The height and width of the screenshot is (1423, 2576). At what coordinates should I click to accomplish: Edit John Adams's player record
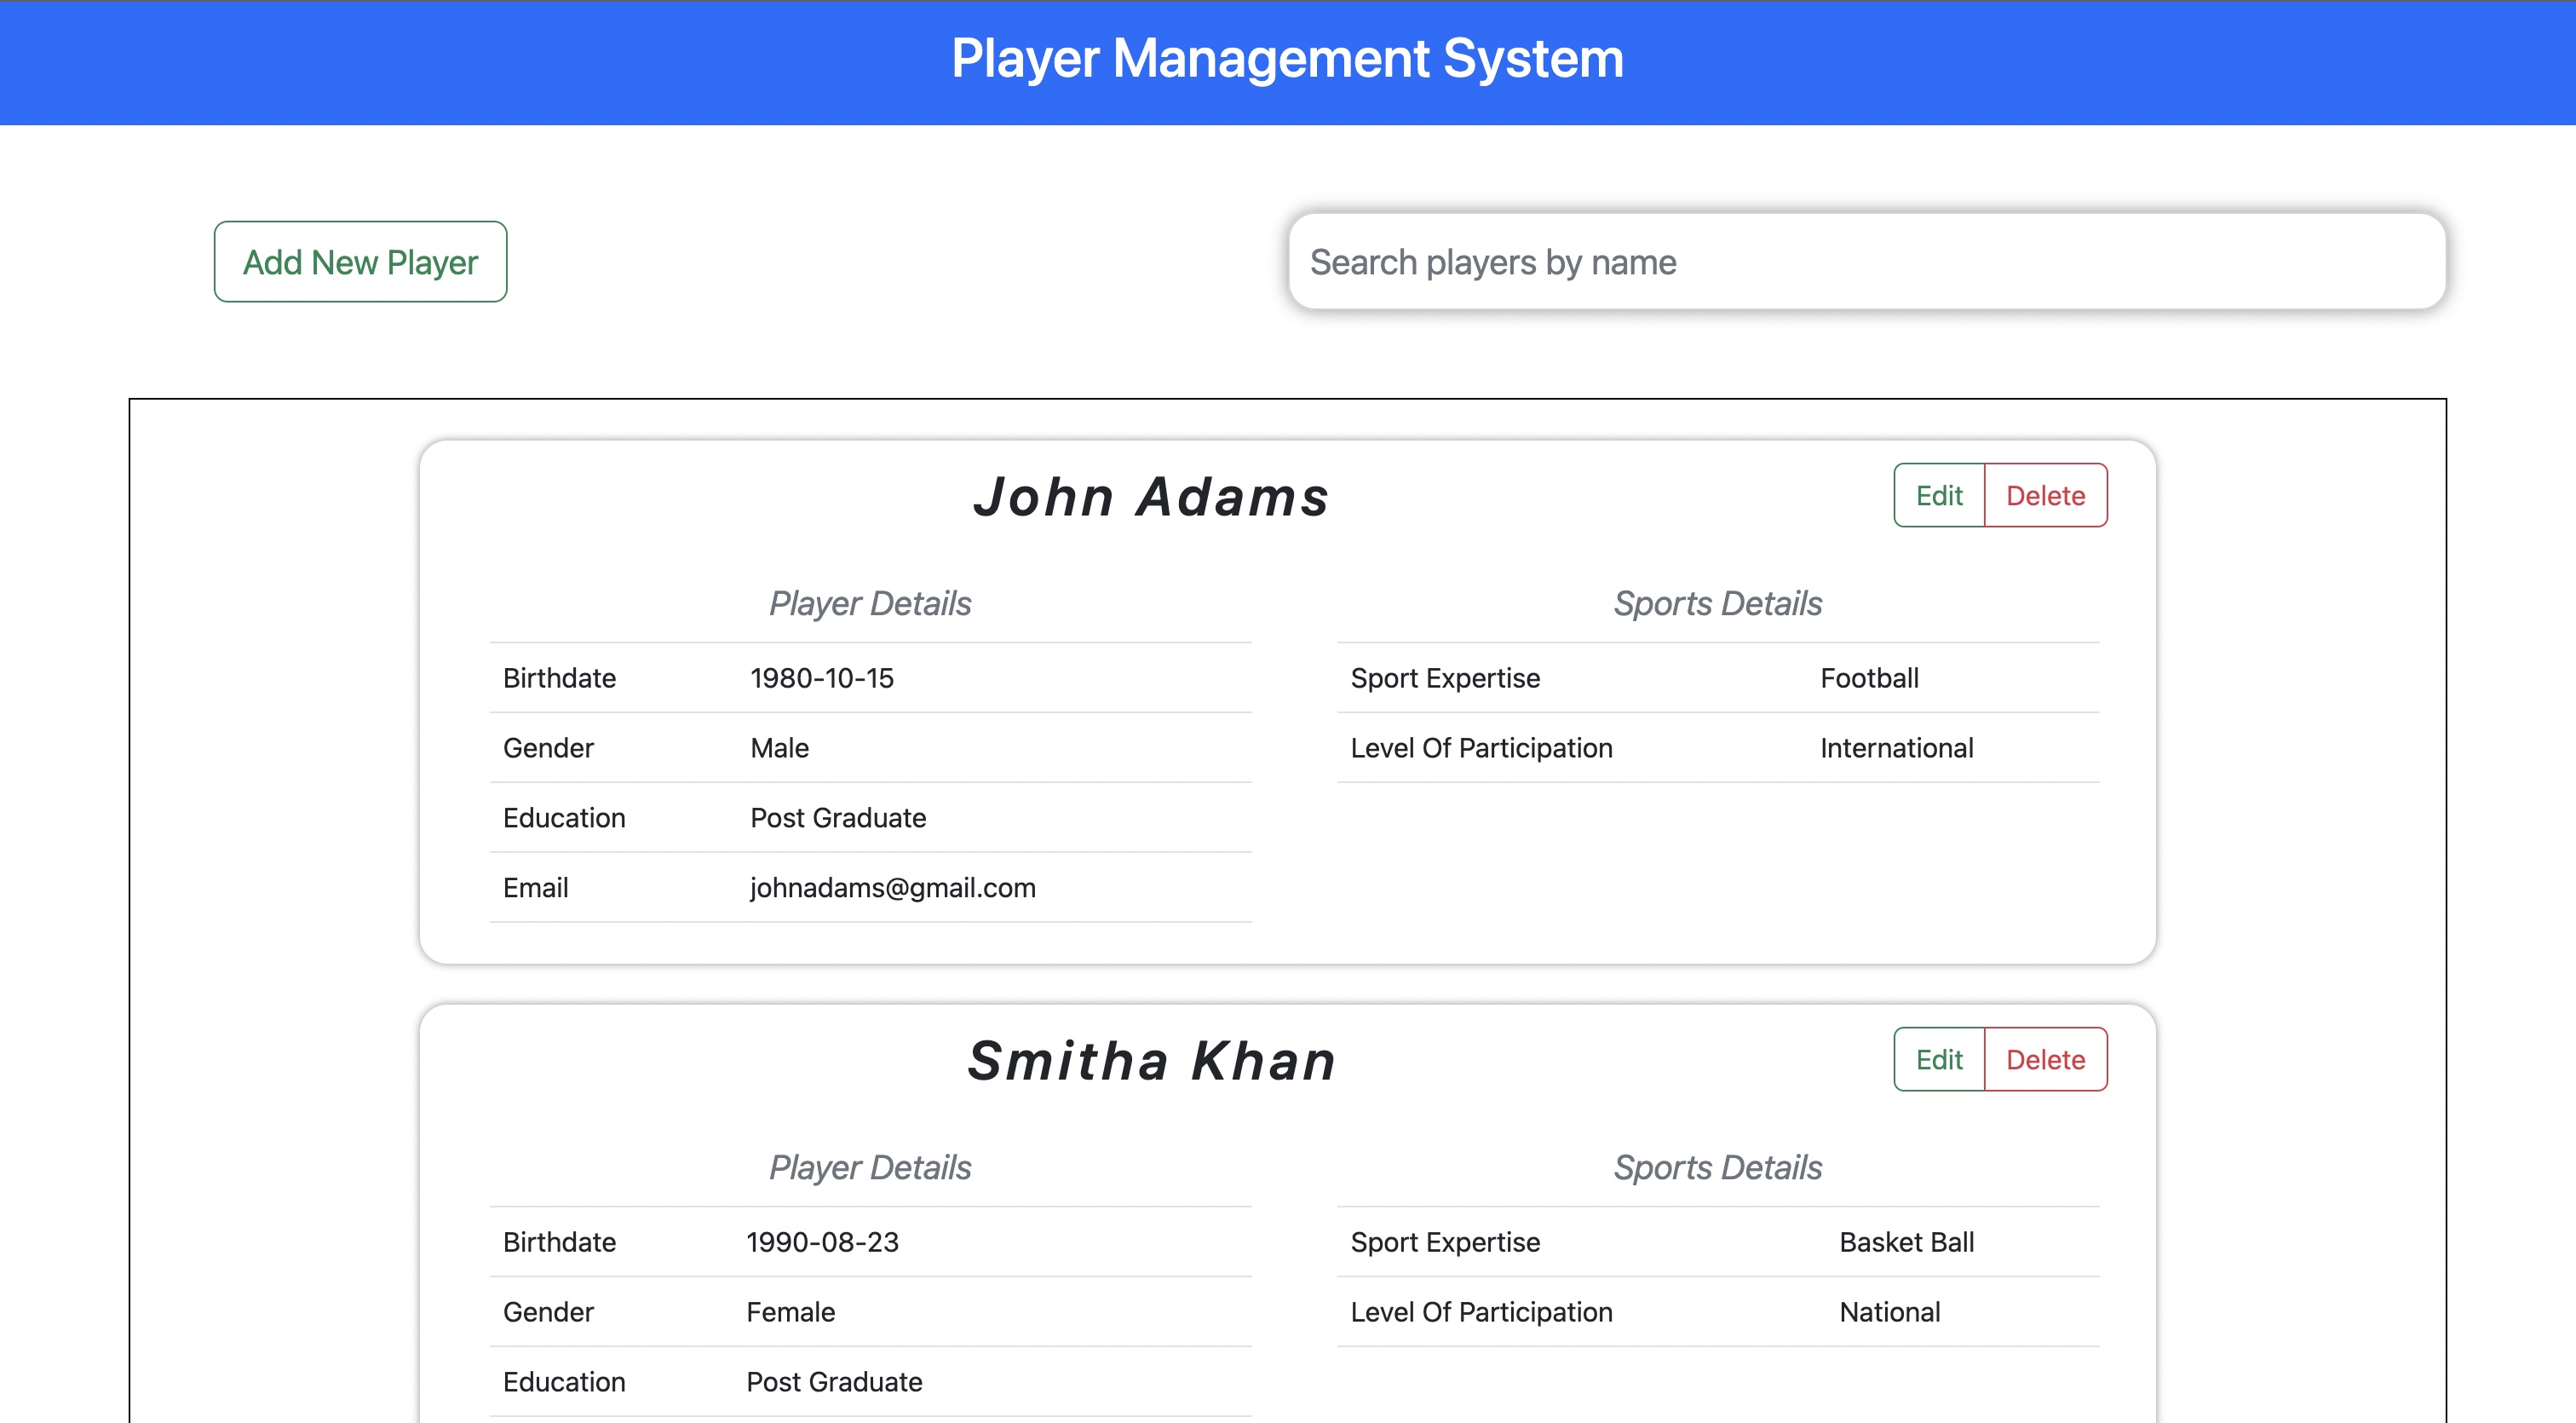(1937, 494)
